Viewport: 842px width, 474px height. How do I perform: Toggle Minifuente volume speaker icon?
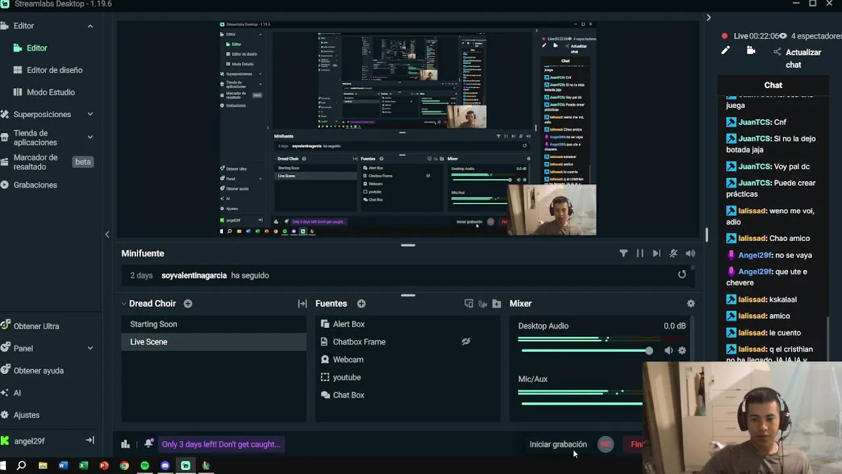690,253
